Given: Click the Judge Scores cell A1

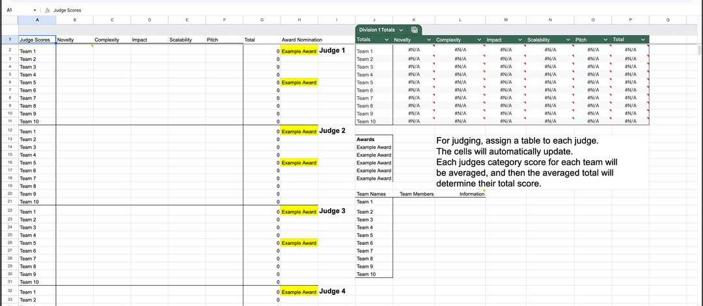Looking at the screenshot, I should coord(36,40).
